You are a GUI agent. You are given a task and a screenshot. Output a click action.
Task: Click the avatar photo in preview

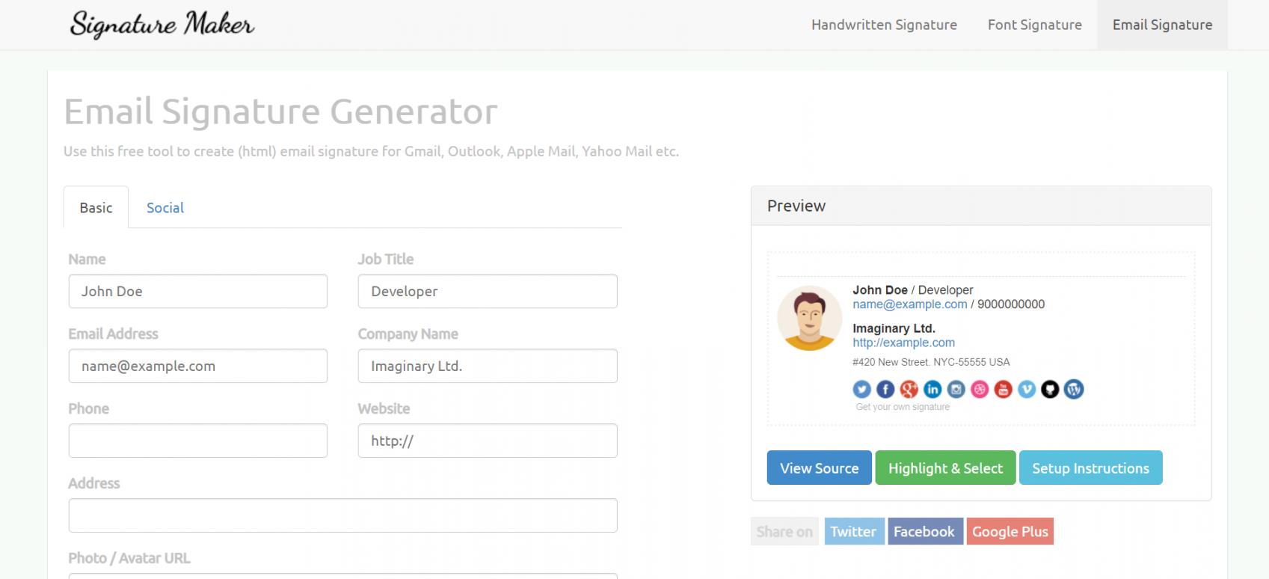809,318
